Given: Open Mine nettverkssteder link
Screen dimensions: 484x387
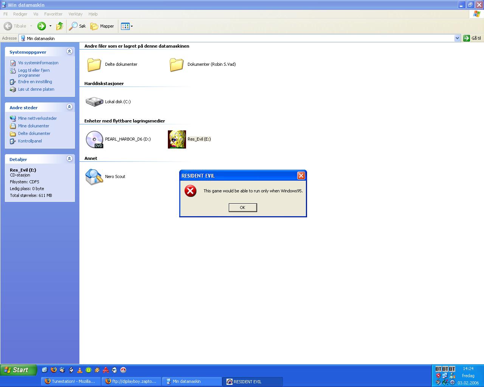Looking at the screenshot, I should click(x=37, y=118).
